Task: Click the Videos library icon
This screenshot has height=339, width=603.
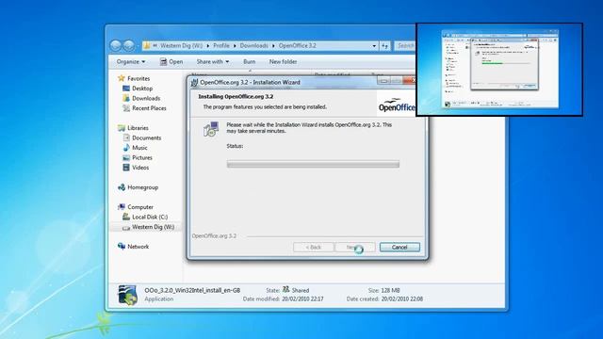Action: [125, 168]
